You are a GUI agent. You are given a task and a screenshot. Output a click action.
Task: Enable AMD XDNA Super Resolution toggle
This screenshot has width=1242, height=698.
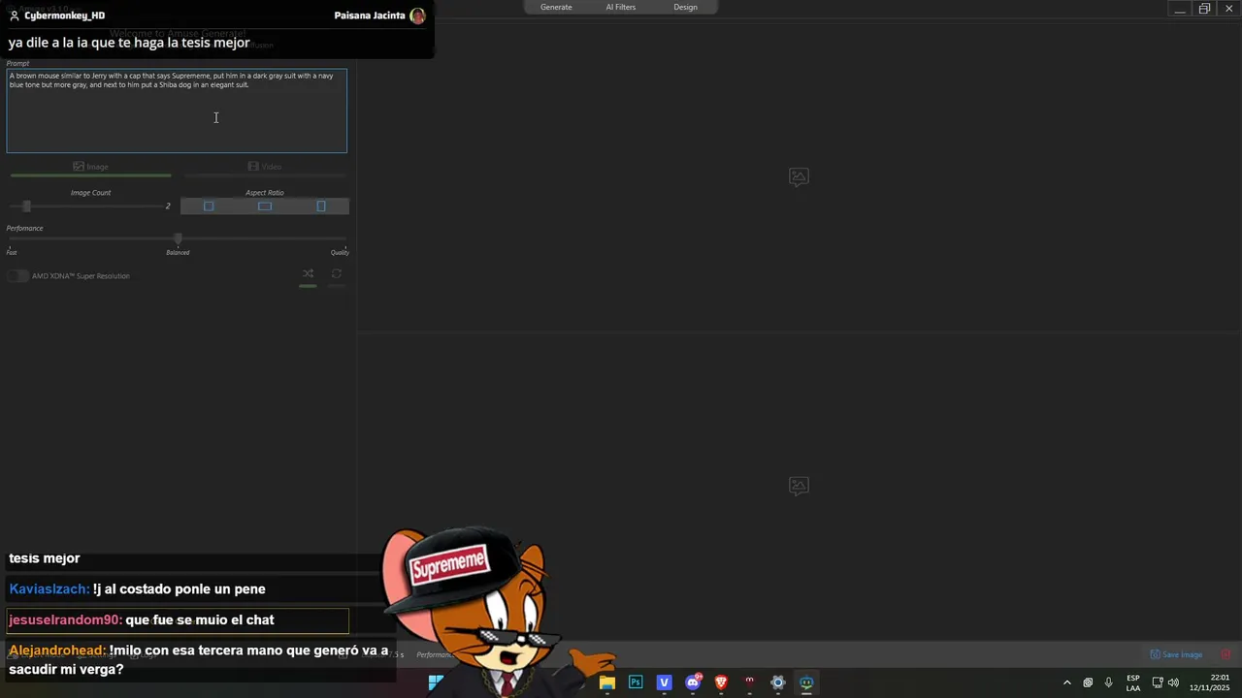[17, 276]
